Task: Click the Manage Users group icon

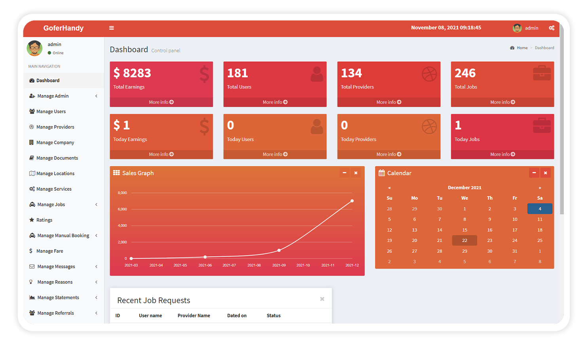Action: pos(32,112)
